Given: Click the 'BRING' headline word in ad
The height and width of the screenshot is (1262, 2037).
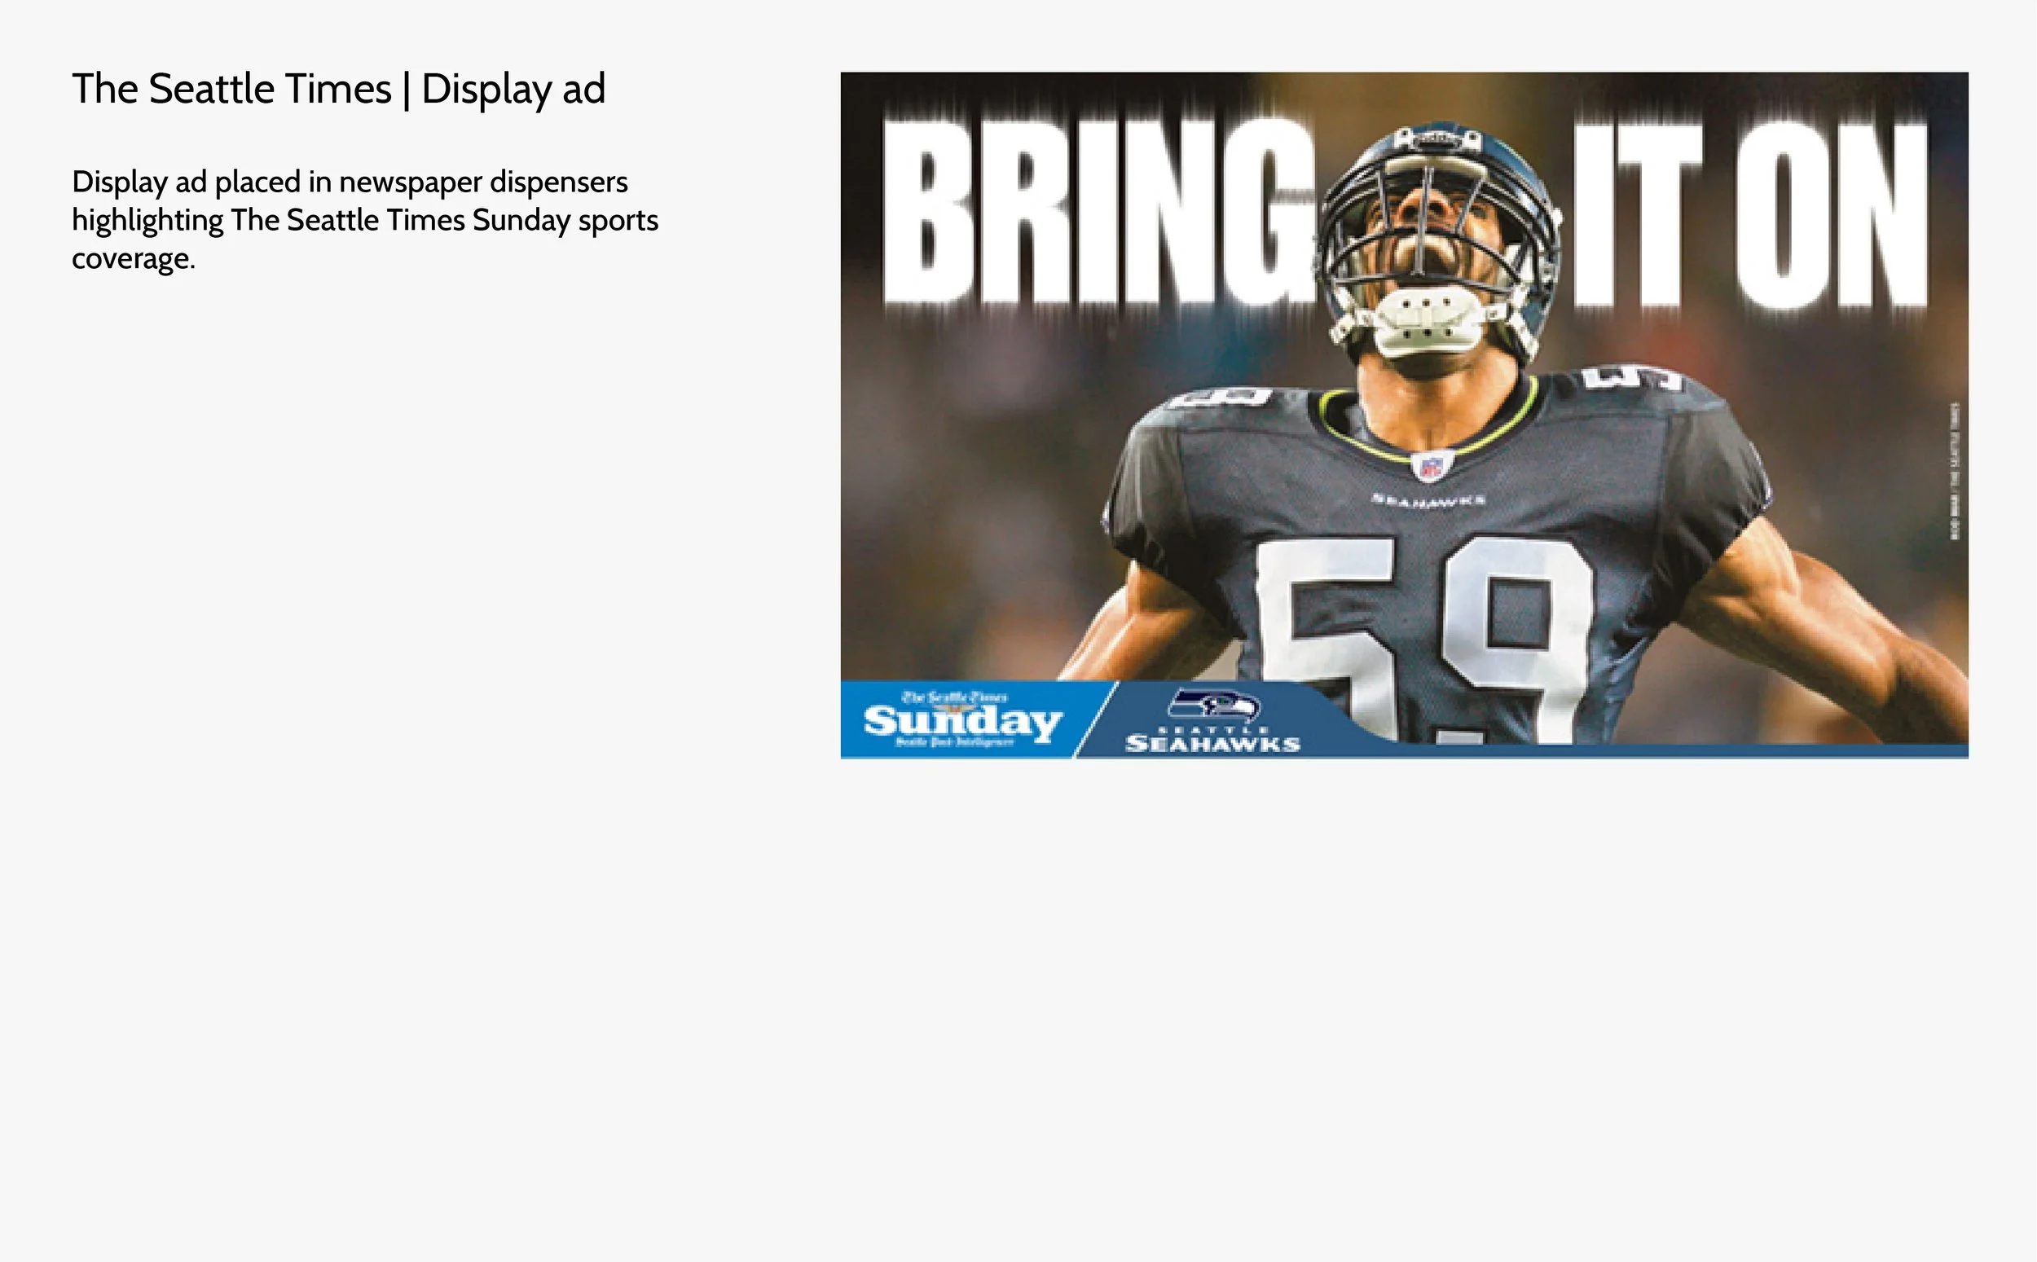Looking at the screenshot, I should coord(1102,213).
